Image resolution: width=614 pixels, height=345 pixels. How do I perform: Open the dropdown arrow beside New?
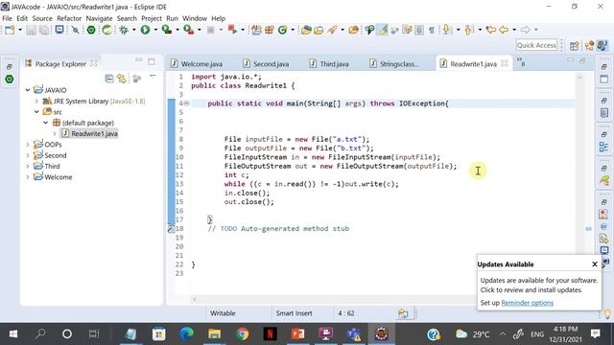click(x=20, y=30)
